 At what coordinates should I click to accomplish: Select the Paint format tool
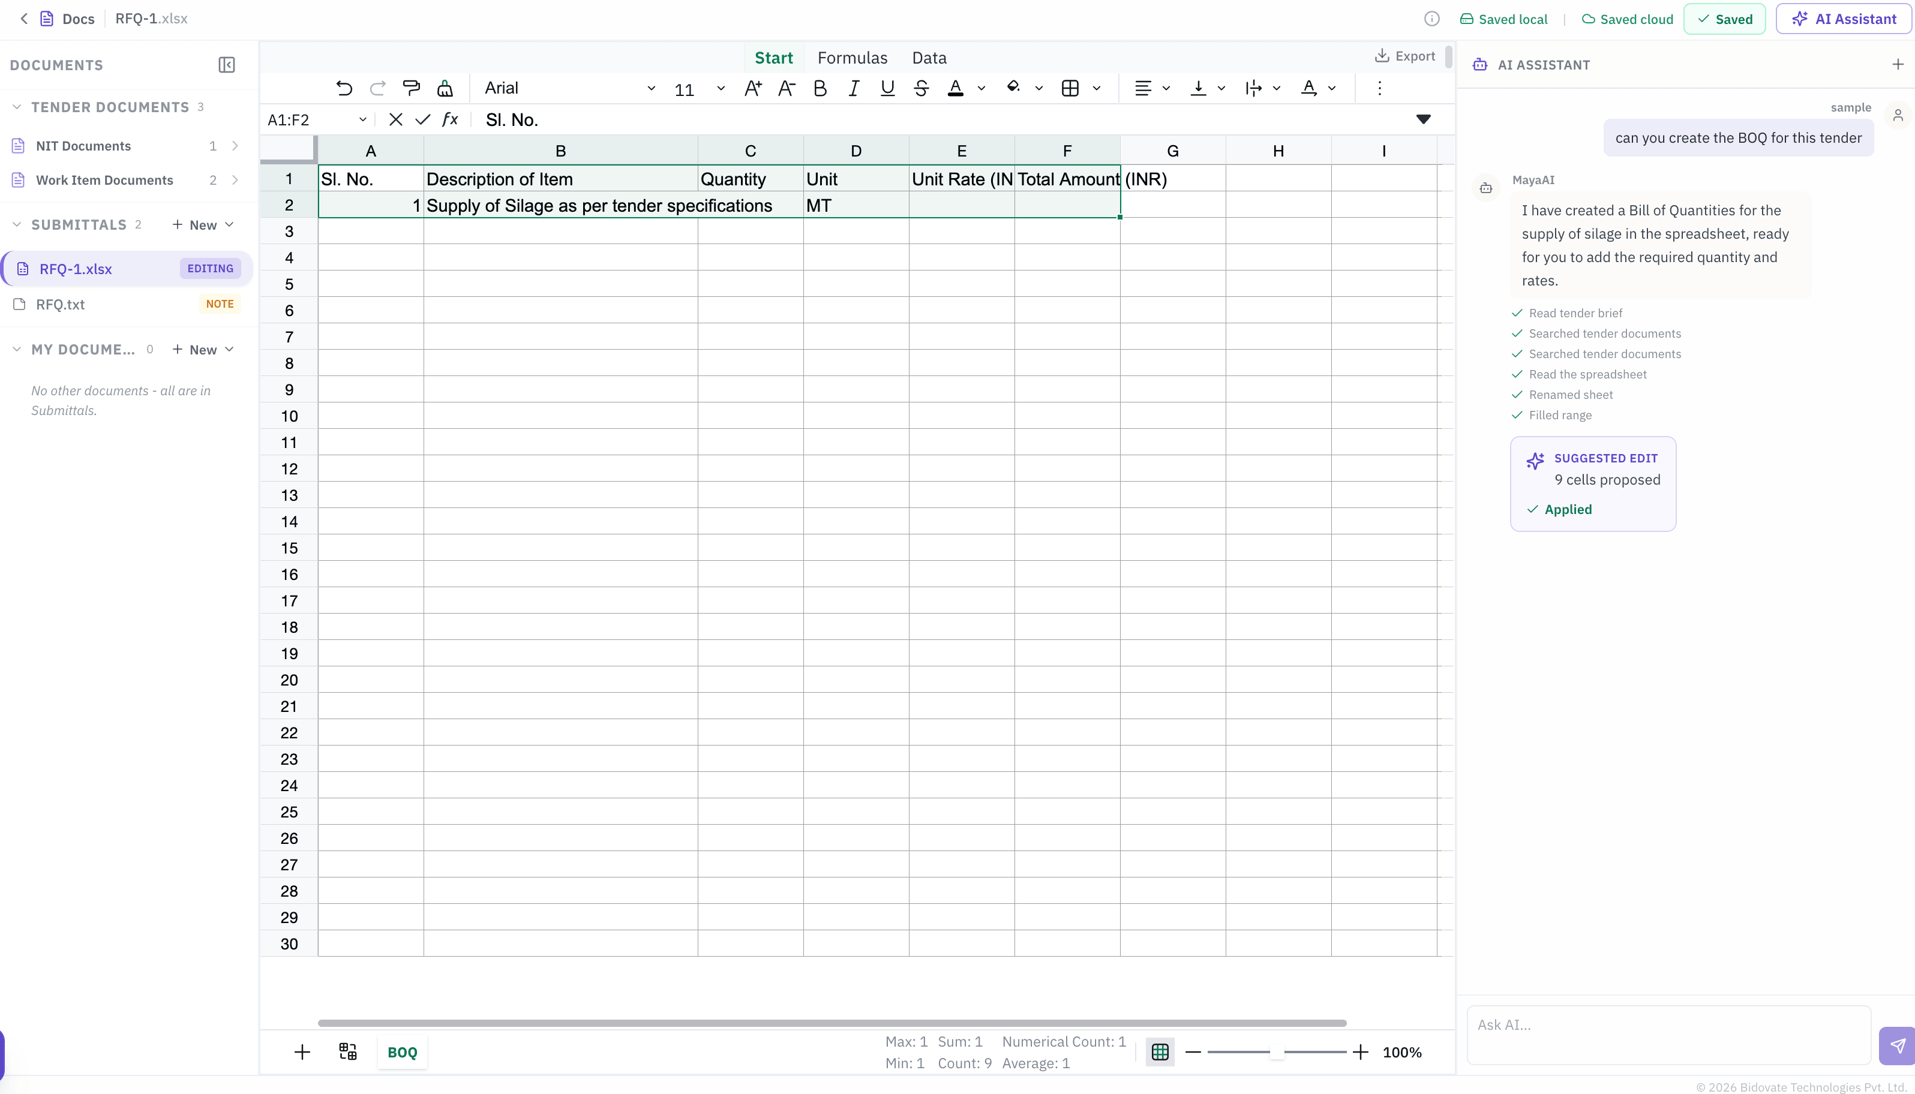pyautogui.click(x=411, y=89)
